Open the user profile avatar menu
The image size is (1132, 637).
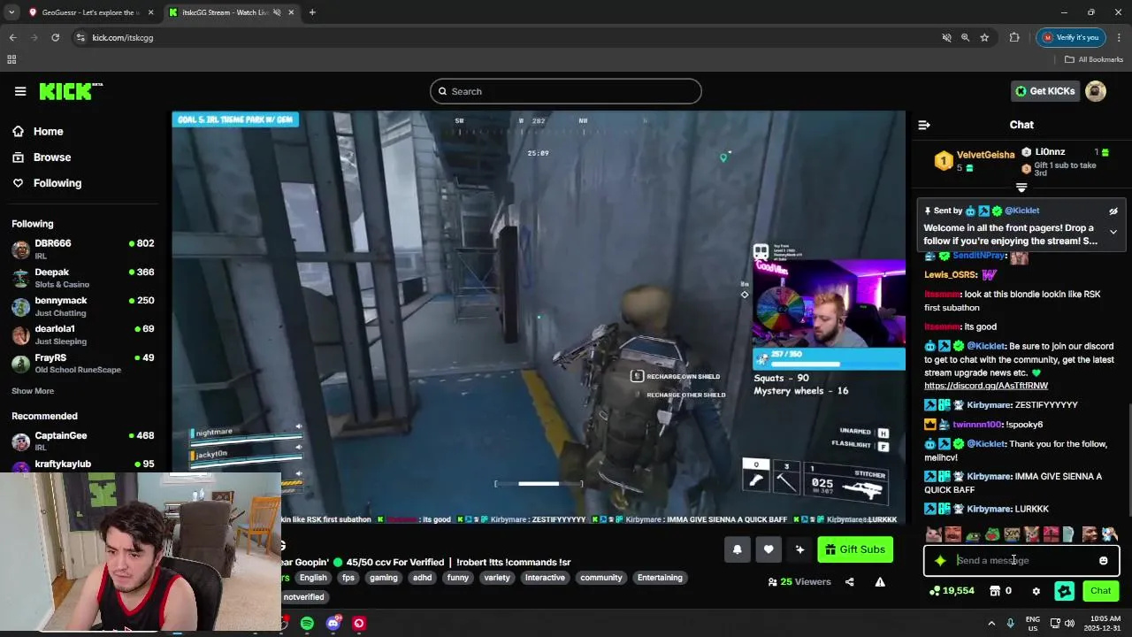tap(1096, 91)
